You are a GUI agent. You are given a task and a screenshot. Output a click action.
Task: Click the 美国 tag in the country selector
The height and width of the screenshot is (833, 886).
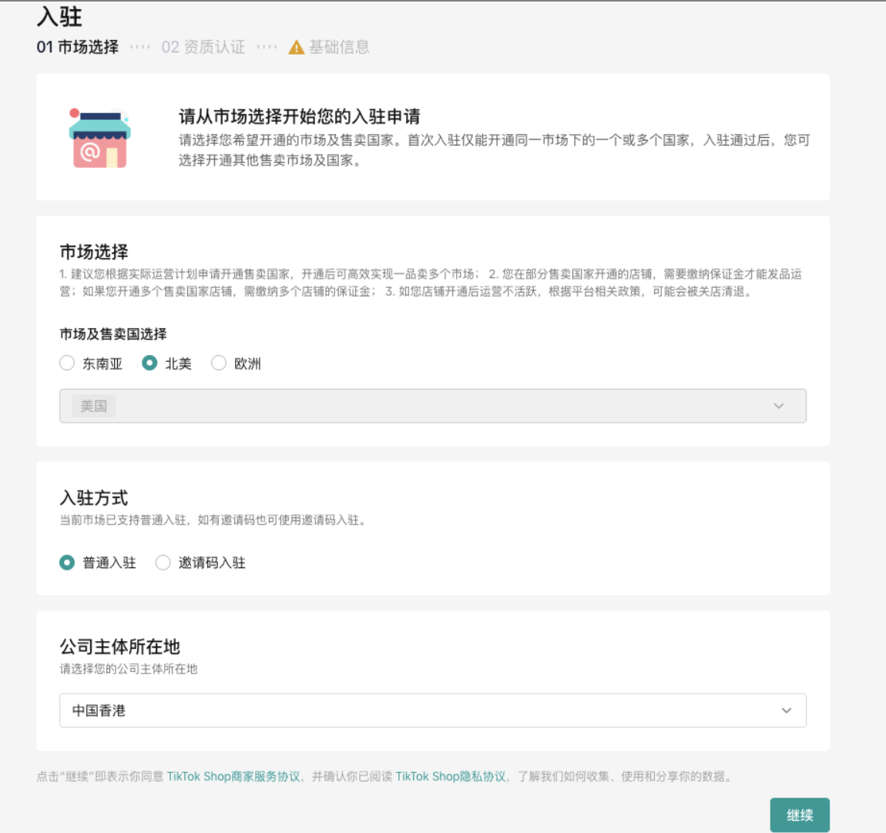93,406
